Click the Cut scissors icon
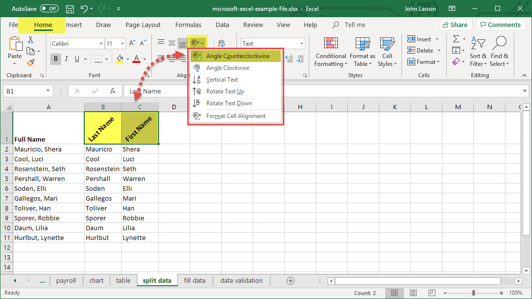Image resolution: width=532 pixels, height=299 pixels. coord(31,40)
